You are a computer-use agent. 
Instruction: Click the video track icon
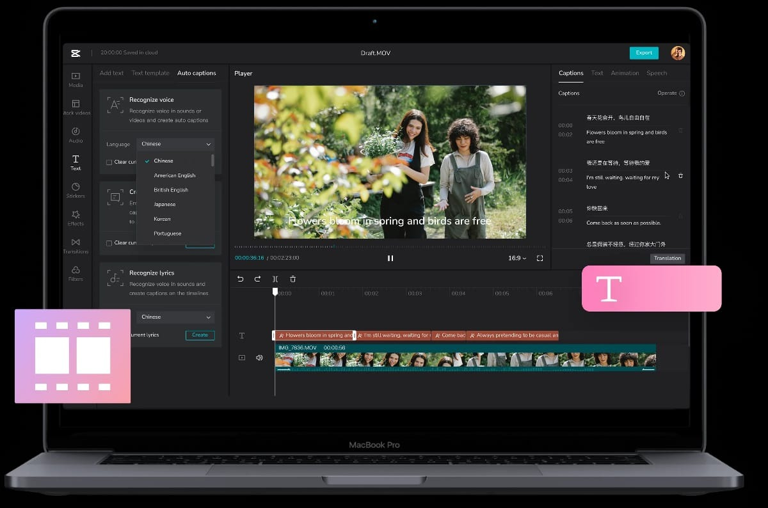(242, 358)
